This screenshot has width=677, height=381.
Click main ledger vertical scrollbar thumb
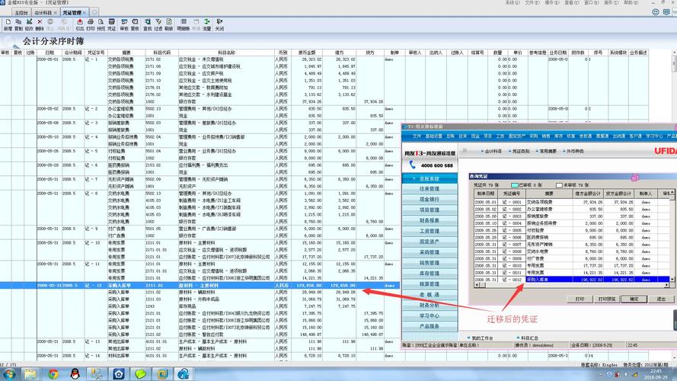tap(674, 63)
